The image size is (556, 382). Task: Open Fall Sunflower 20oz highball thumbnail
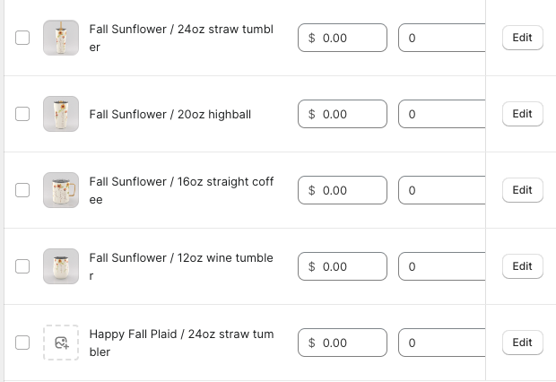tap(61, 114)
